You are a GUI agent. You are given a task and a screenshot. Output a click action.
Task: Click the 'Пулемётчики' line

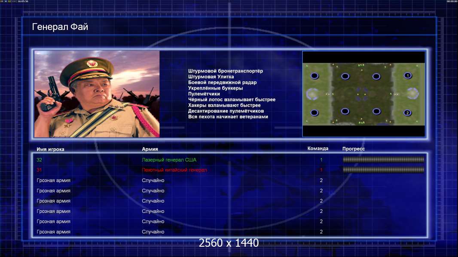(x=204, y=94)
